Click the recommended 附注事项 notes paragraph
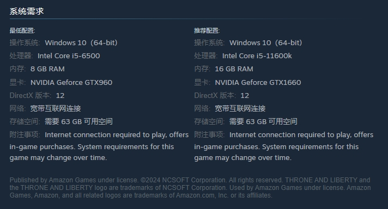This screenshot has height=209, width=388. (x=284, y=146)
